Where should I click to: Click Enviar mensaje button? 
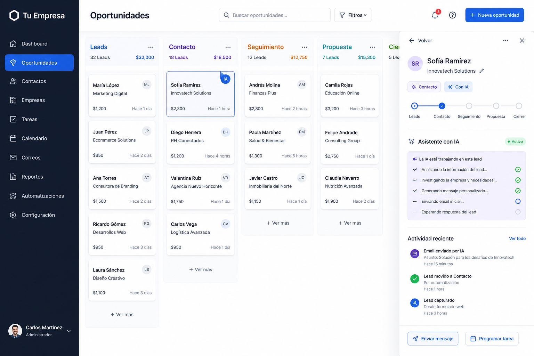(x=433, y=339)
